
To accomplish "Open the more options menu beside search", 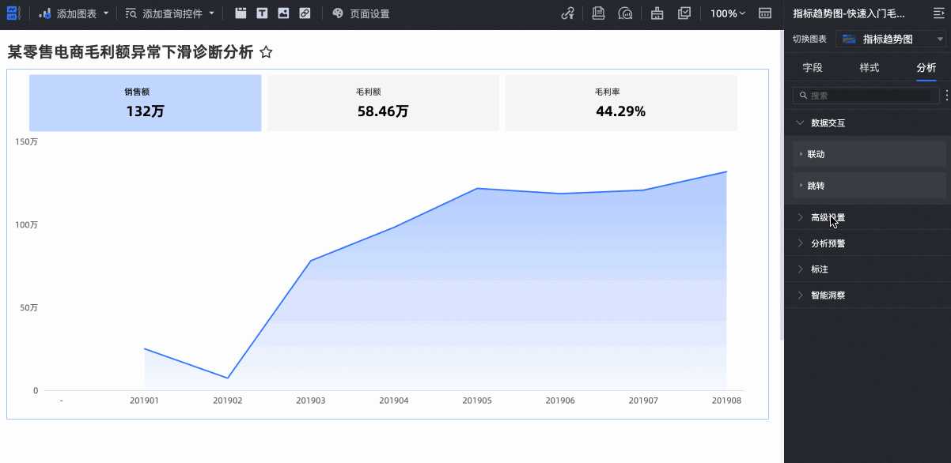I will pyautogui.click(x=946, y=96).
